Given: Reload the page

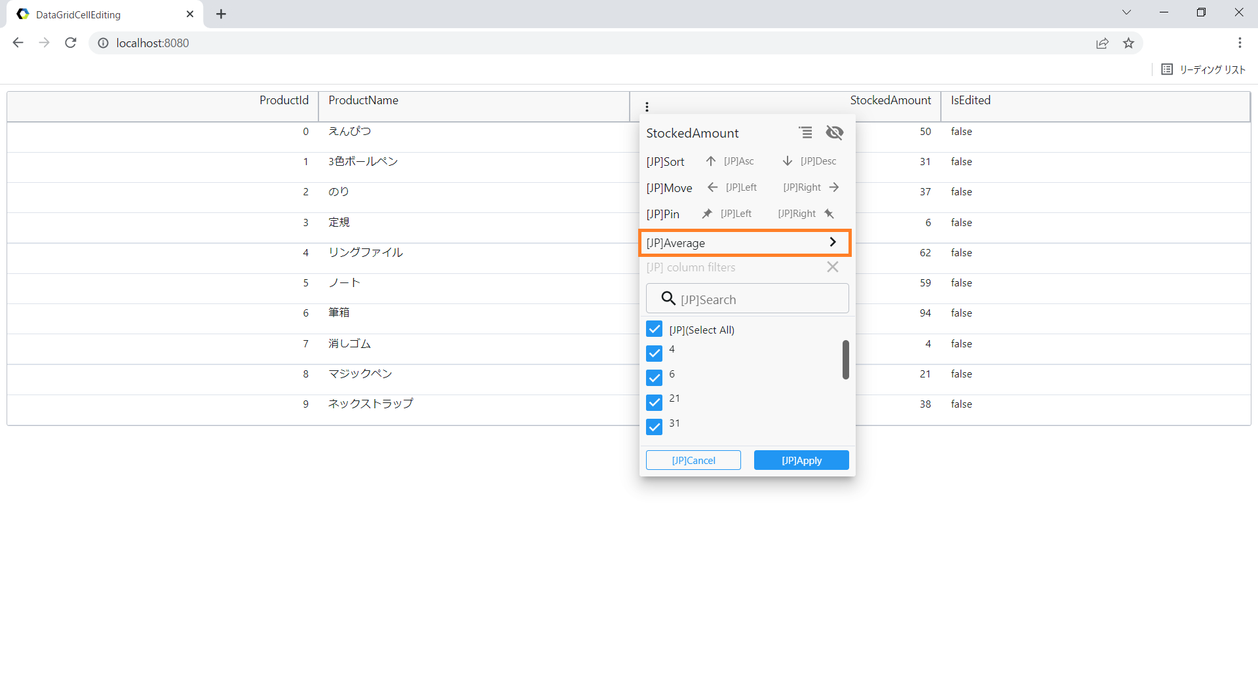Looking at the screenshot, I should pyautogui.click(x=71, y=43).
